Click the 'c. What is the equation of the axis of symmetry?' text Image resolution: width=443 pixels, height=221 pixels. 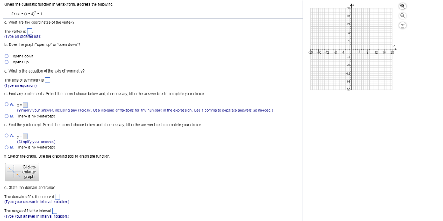coord(45,71)
